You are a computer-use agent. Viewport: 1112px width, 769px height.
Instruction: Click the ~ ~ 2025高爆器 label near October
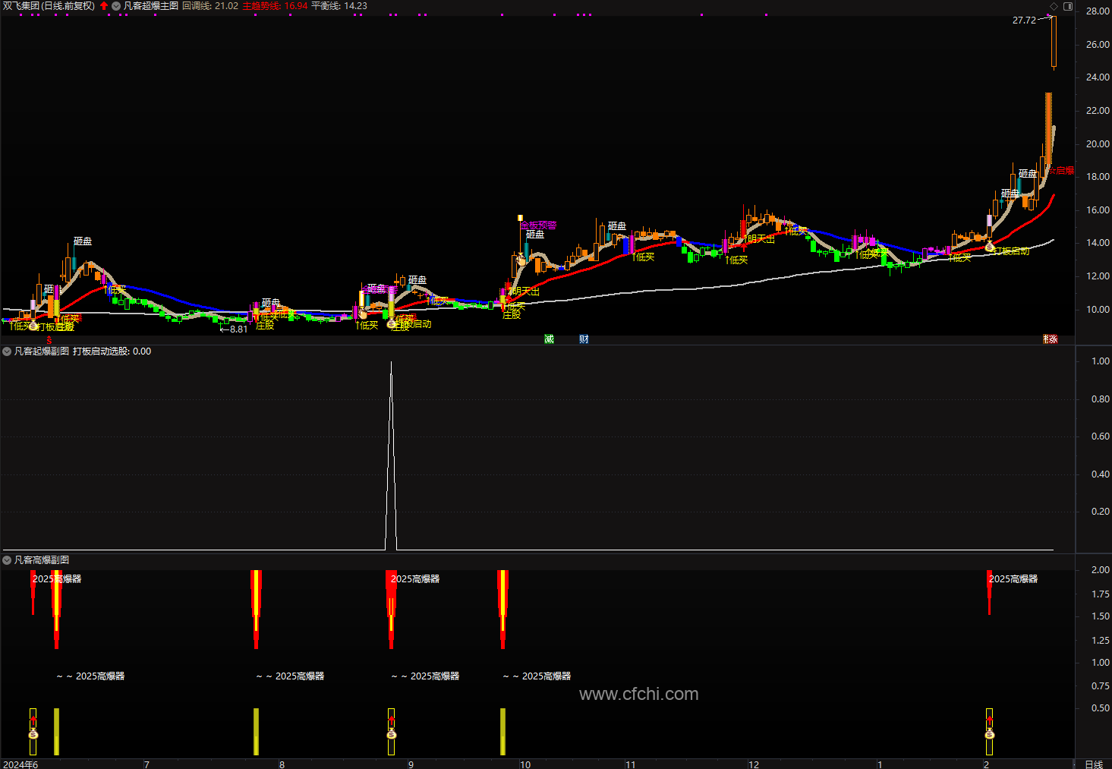click(x=537, y=676)
